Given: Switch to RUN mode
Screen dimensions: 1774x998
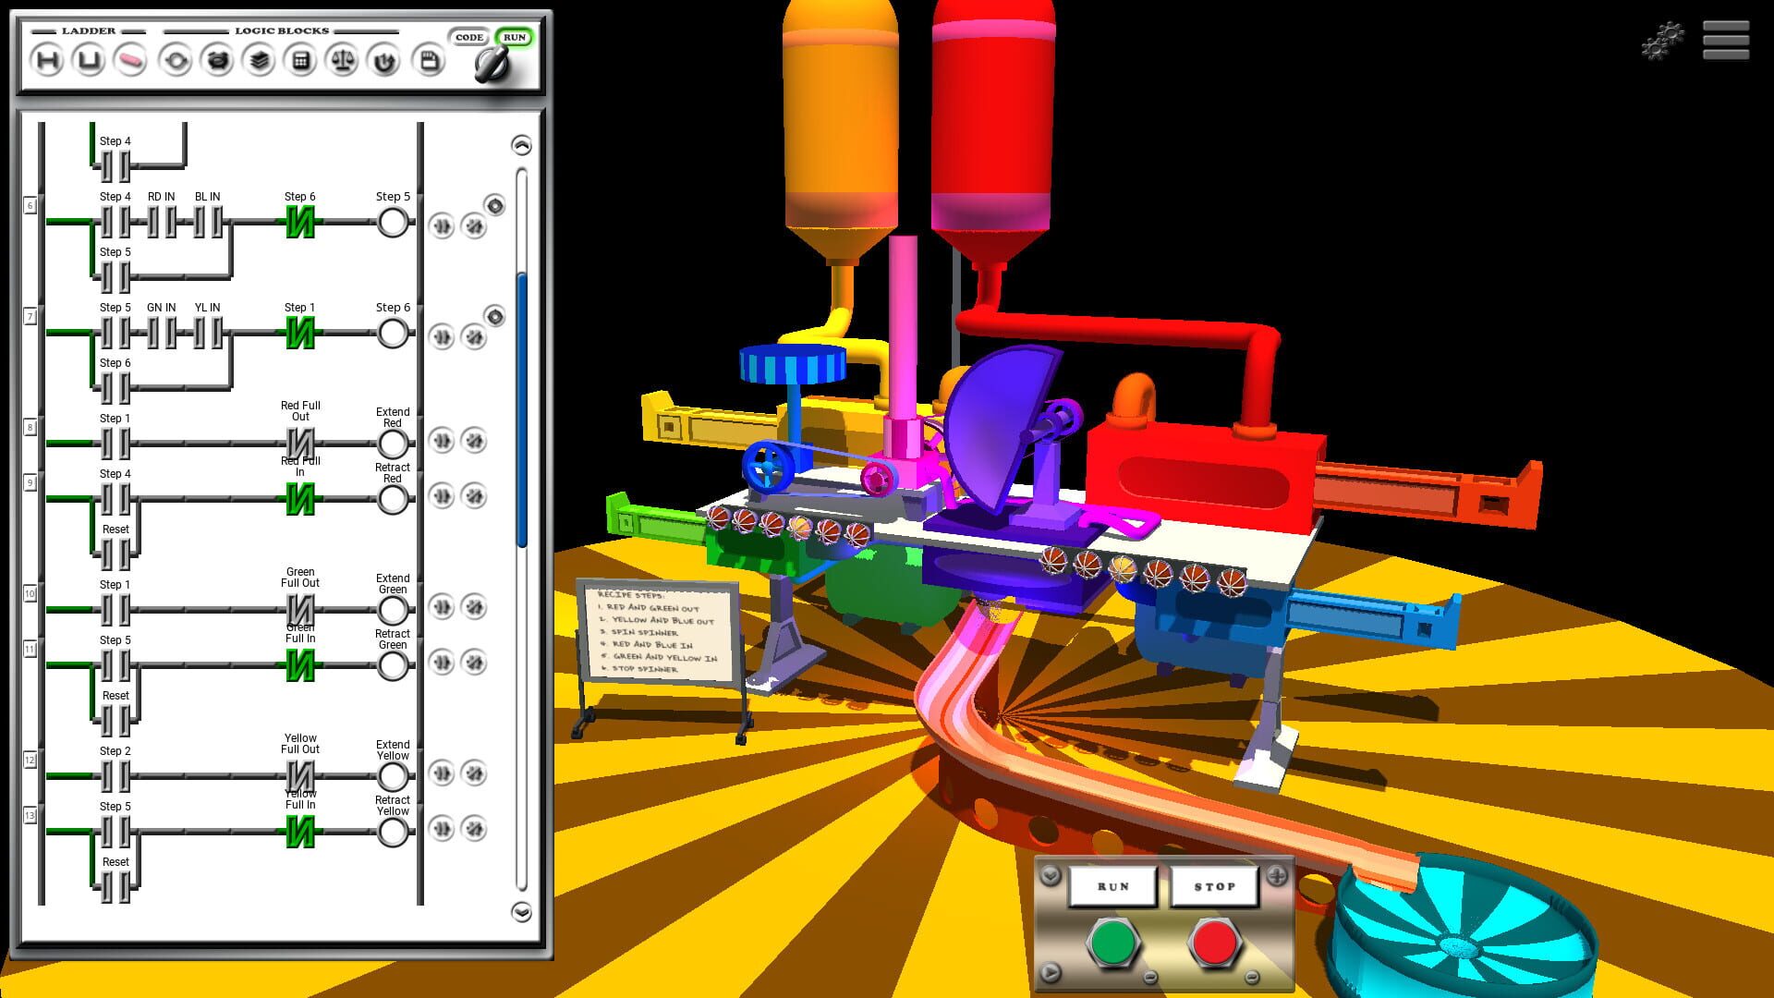Looking at the screenshot, I should [x=516, y=37].
